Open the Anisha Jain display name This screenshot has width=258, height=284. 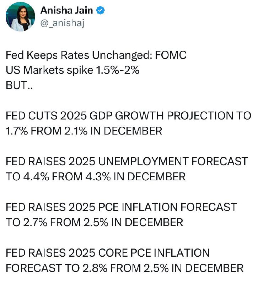[x=67, y=10]
